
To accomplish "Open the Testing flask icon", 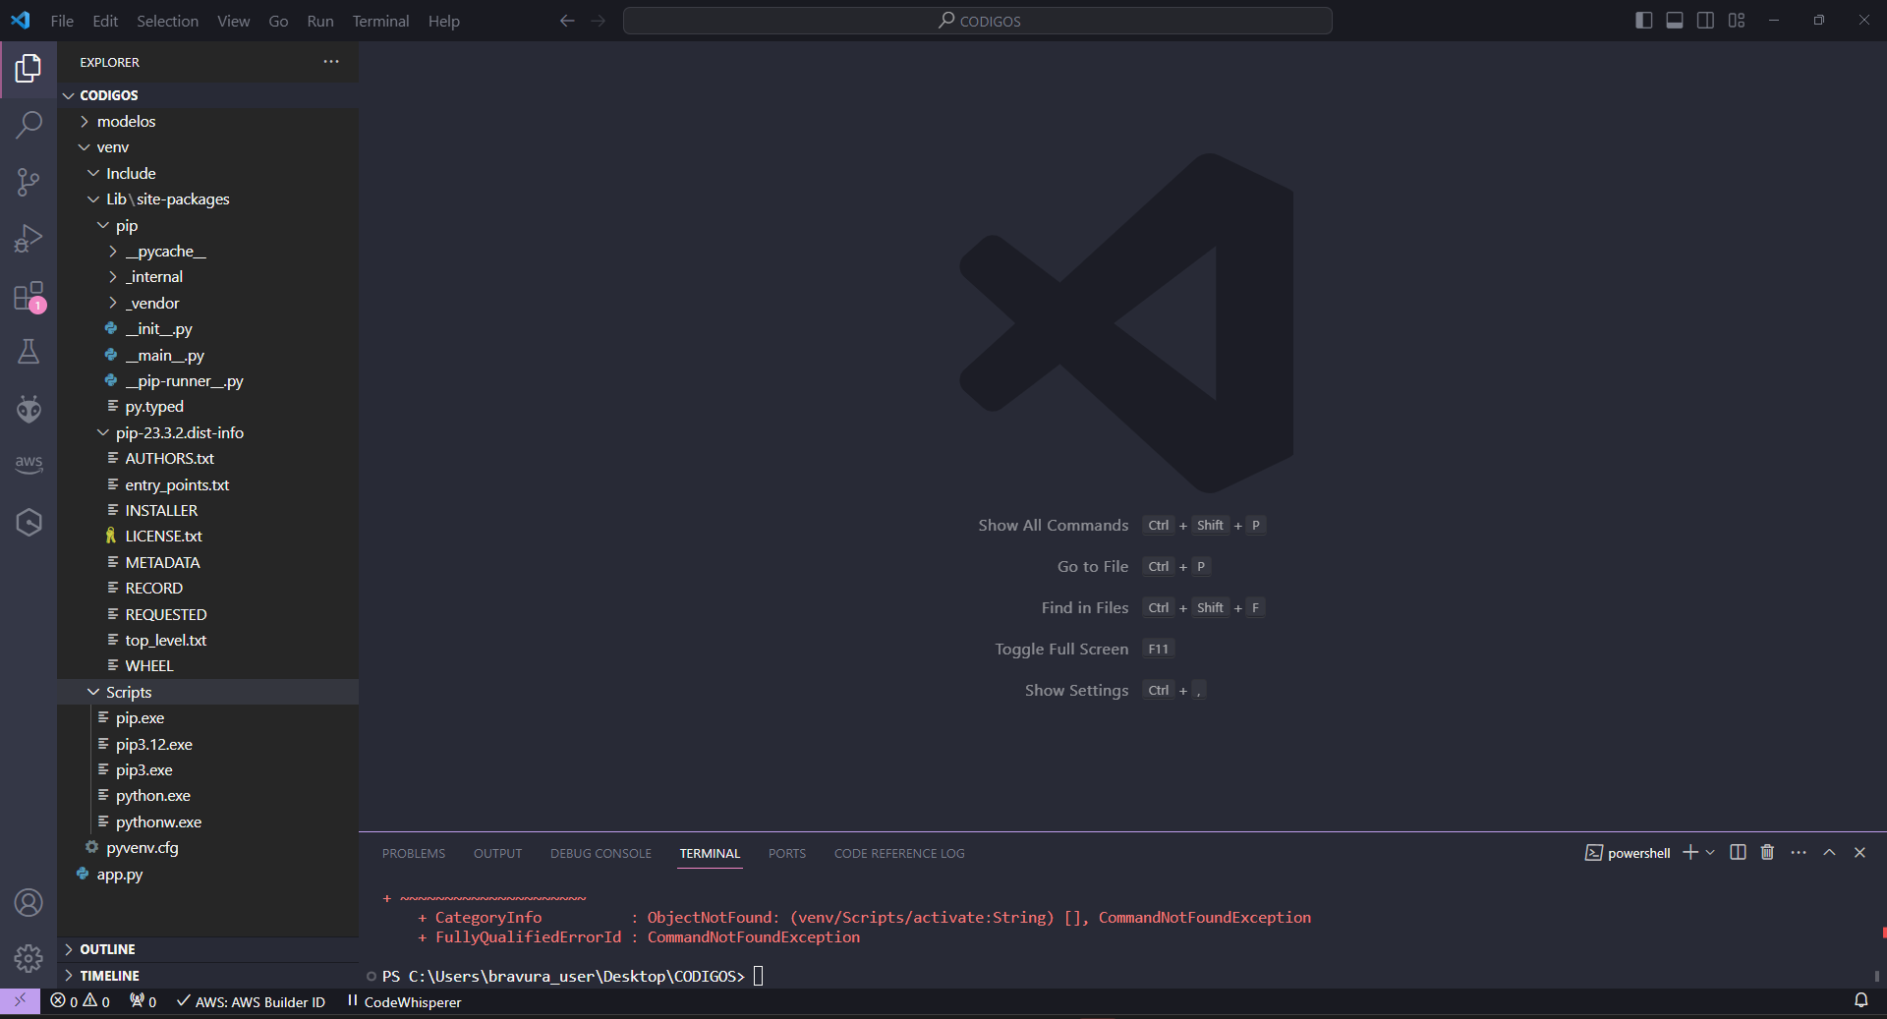I will 29,352.
